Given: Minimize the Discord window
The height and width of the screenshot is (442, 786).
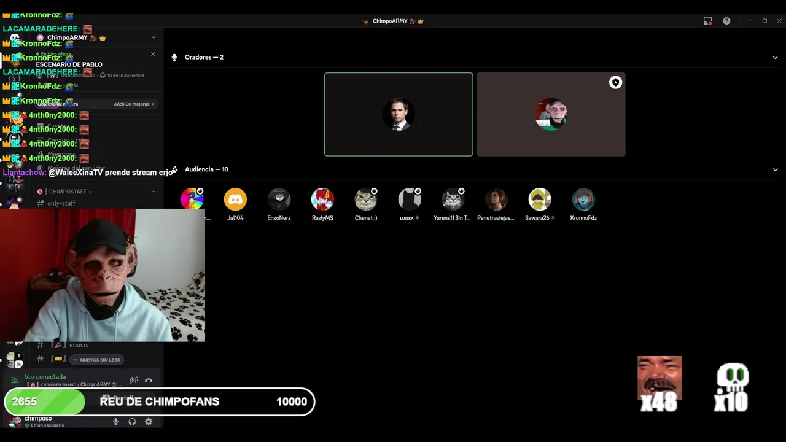Looking at the screenshot, I should point(750,21).
